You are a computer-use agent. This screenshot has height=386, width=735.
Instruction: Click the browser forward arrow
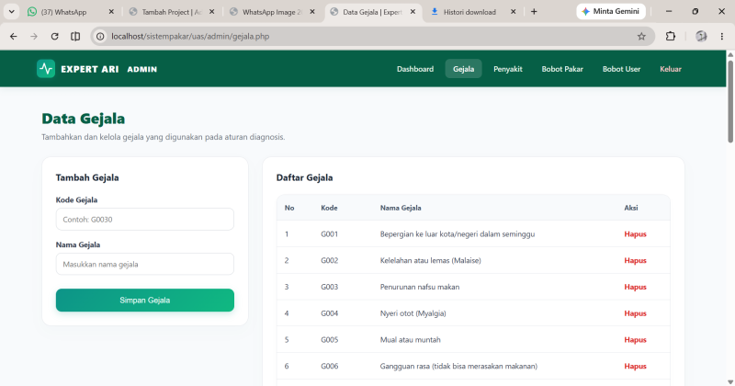[x=34, y=36]
